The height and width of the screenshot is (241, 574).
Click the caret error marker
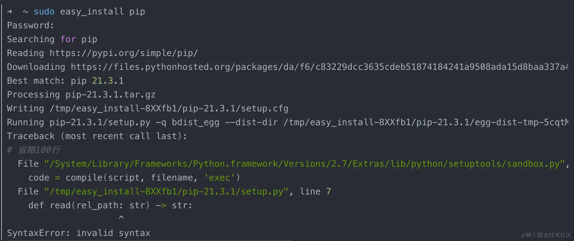pos(121,217)
